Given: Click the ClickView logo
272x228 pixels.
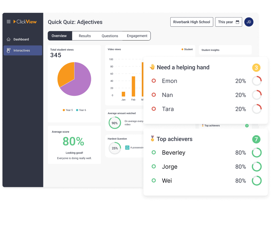Looking at the screenshot, I should 25,22.
